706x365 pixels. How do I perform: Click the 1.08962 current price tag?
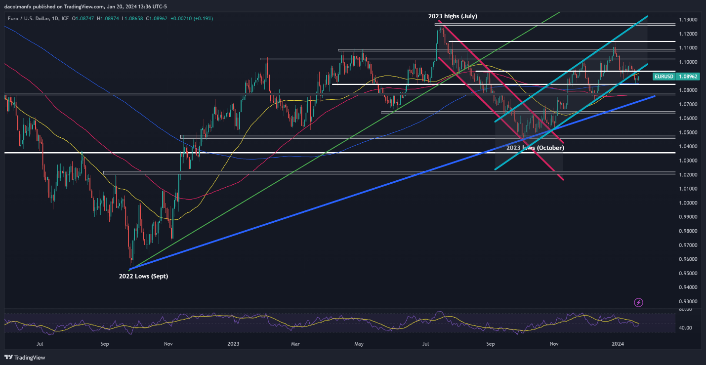687,77
